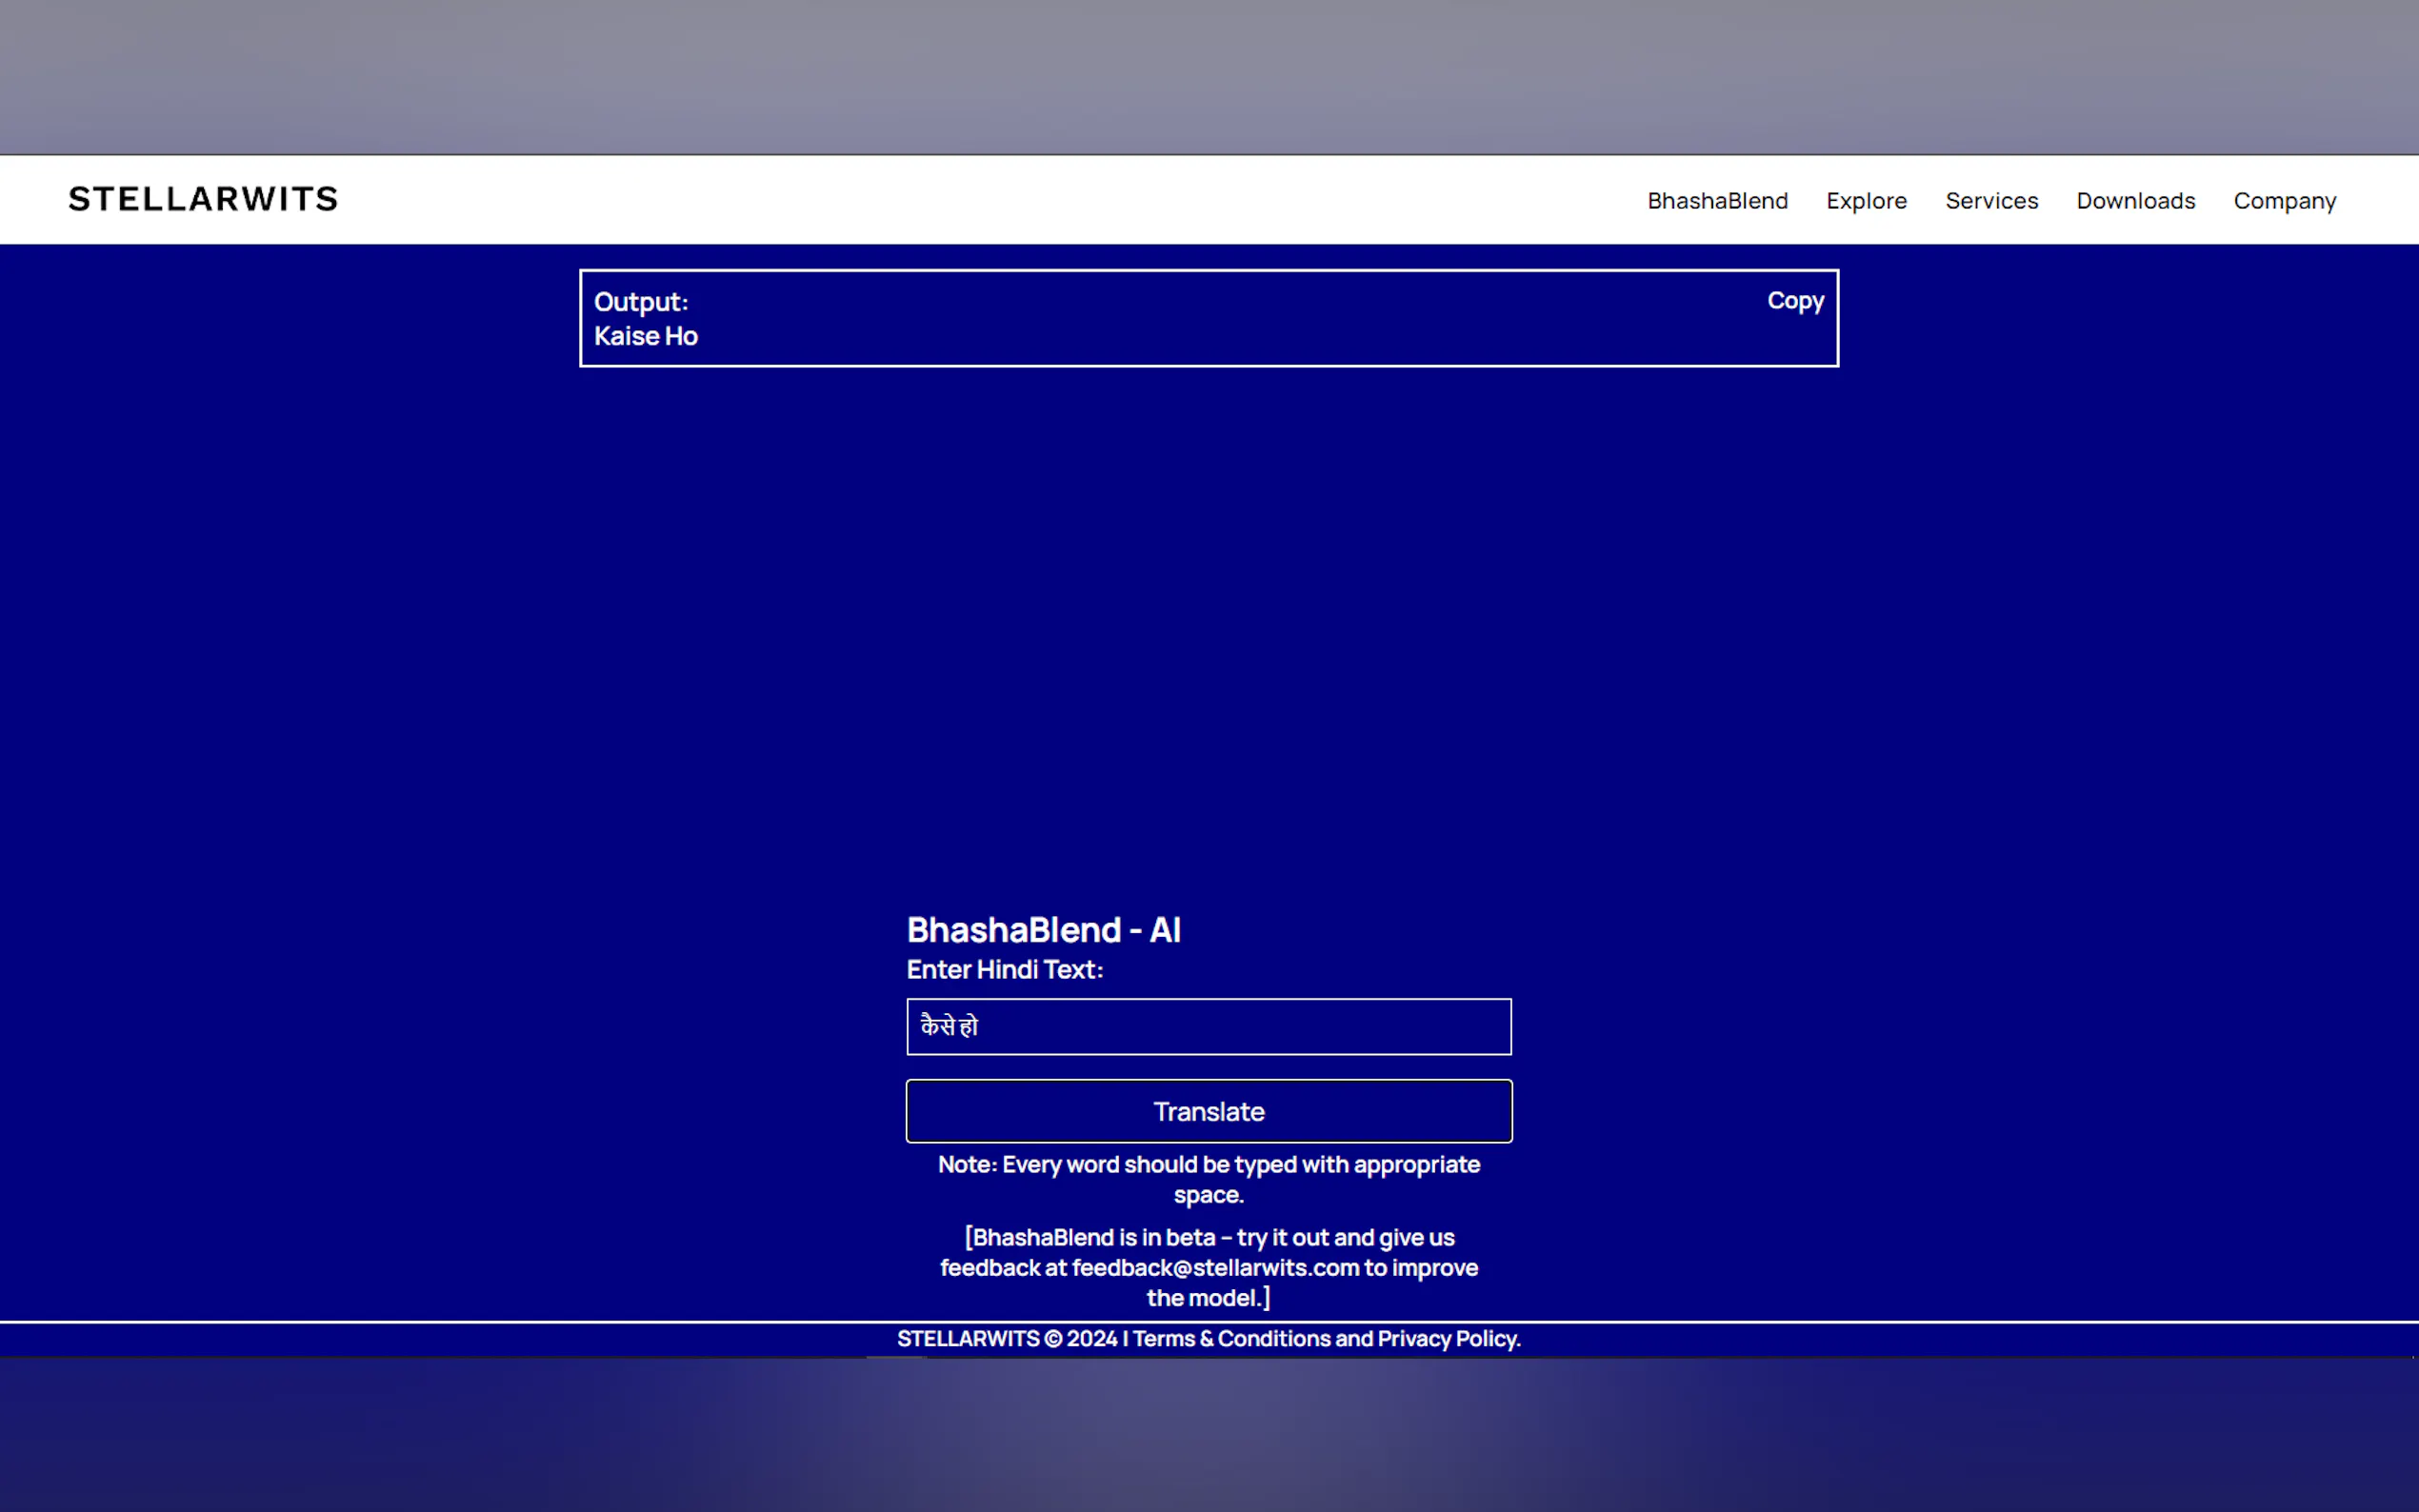Screen dimensions: 2419x1512
Task: Go to the Company menu item
Action: [2284, 201]
